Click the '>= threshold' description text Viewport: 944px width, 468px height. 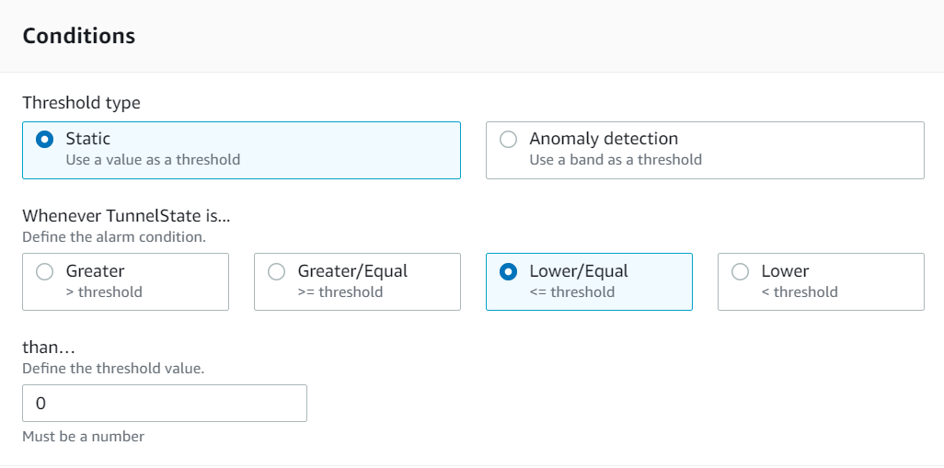(x=340, y=292)
